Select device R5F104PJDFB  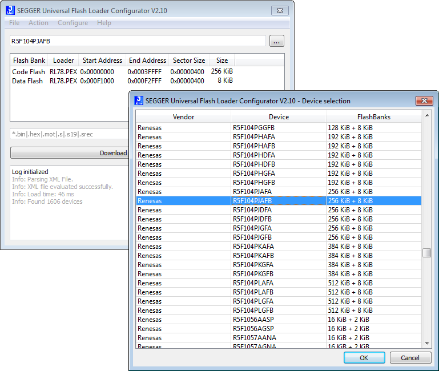279,219
